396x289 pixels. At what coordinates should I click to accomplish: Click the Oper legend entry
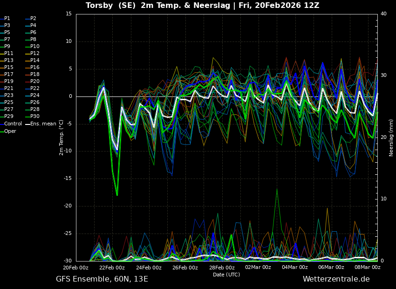click(x=10, y=131)
